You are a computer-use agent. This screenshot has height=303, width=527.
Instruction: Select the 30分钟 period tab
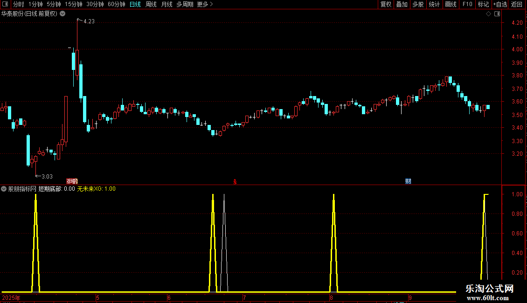95,4
